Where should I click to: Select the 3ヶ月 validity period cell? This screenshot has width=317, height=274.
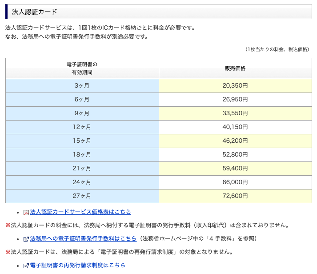(82, 86)
